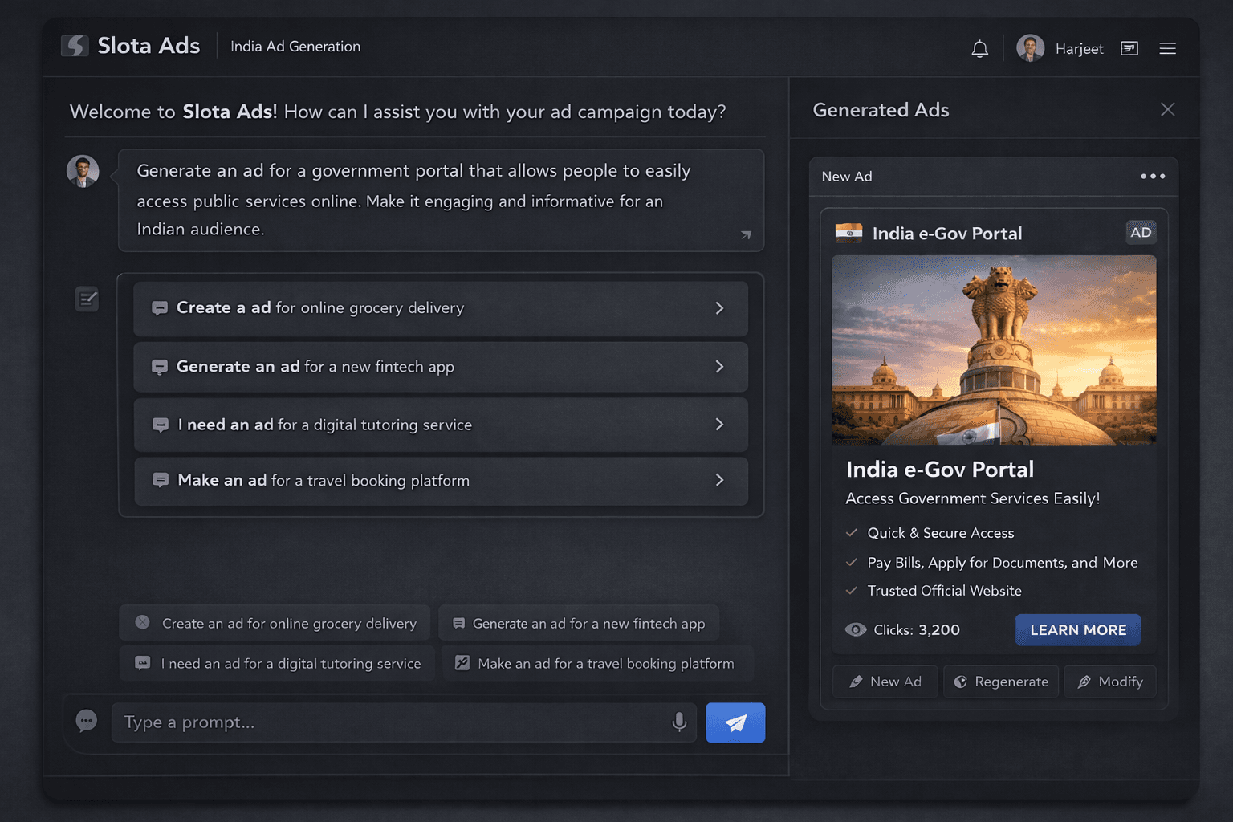Open the ellipsis options menu on New Ad
Viewport: 1233px width, 822px height.
coord(1153,176)
